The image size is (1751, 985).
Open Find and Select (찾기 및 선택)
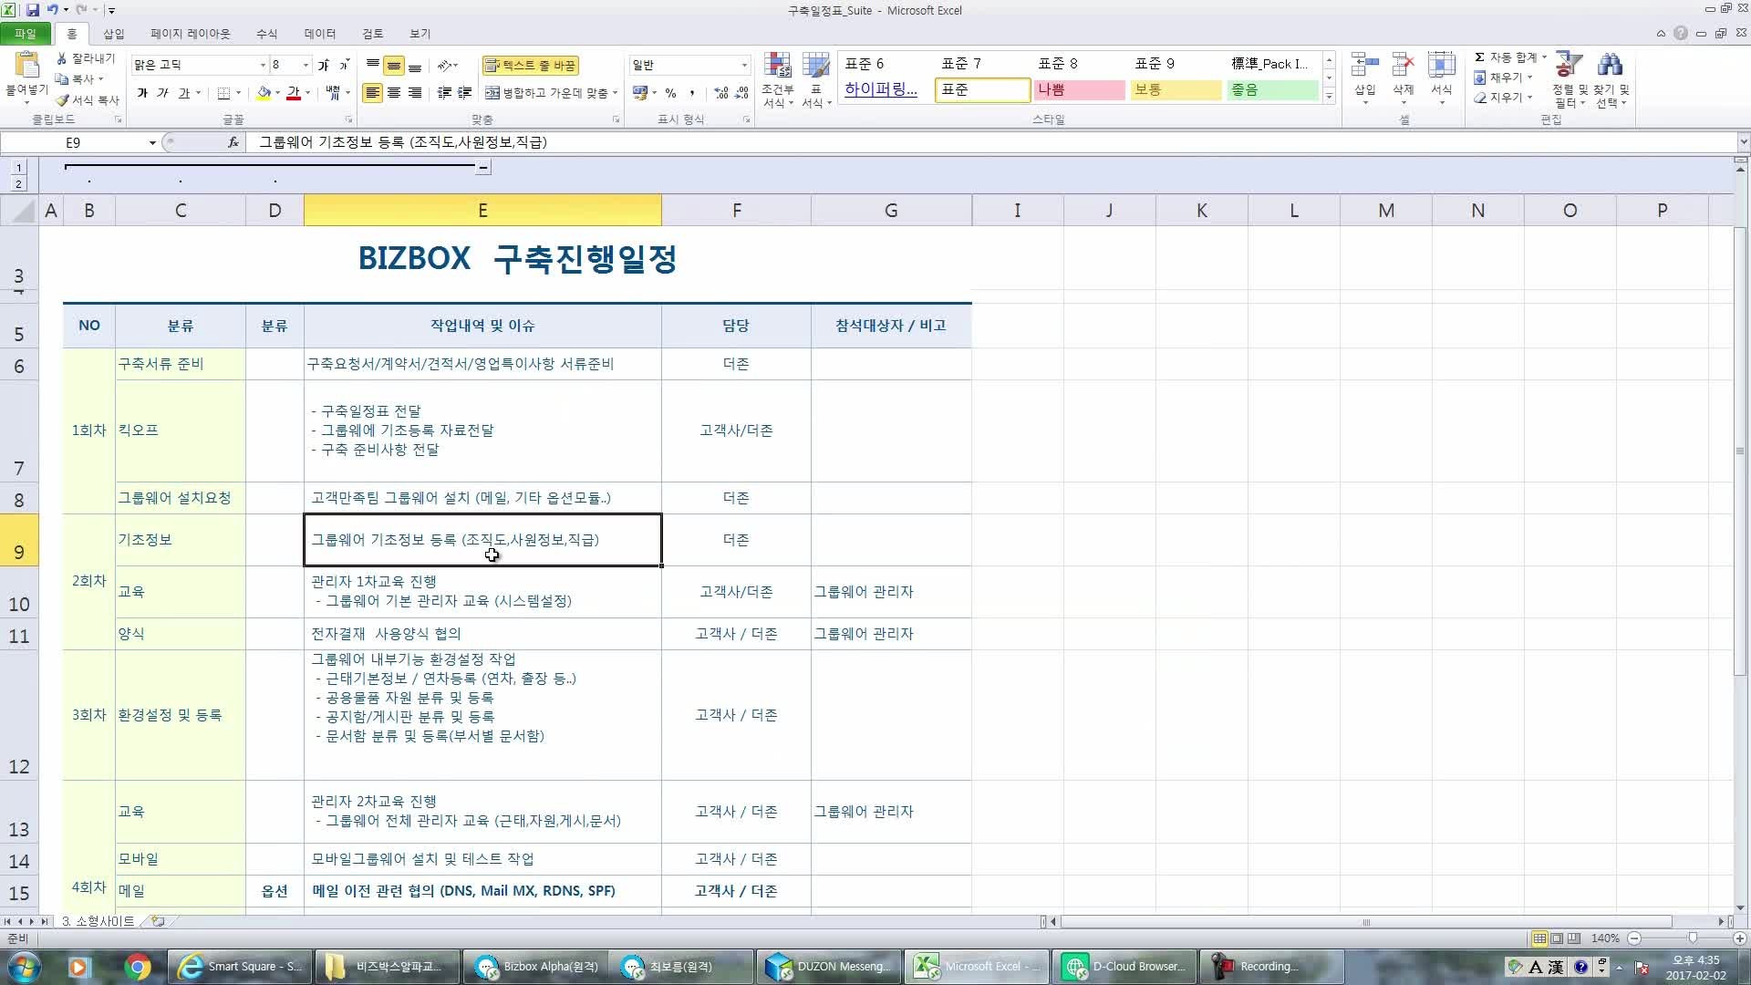[x=1611, y=79]
